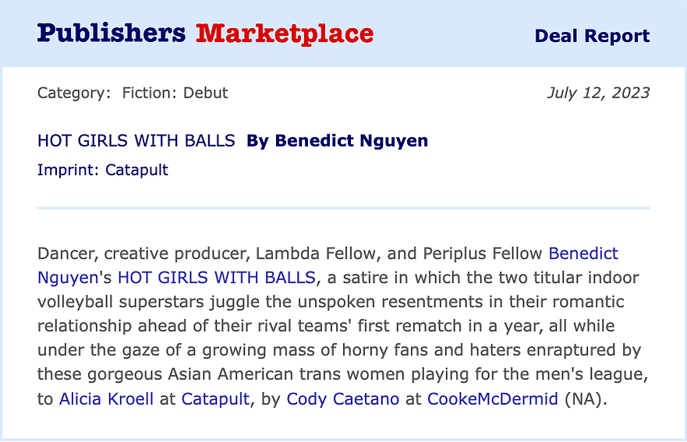Click the word Publishers in the logo
687x442 pixels.
112,33
